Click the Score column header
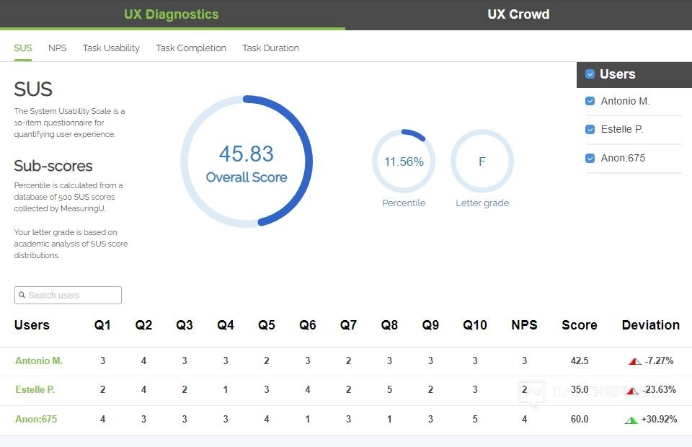Image resolution: width=692 pixels, height=447 pixels. (579, 325)
